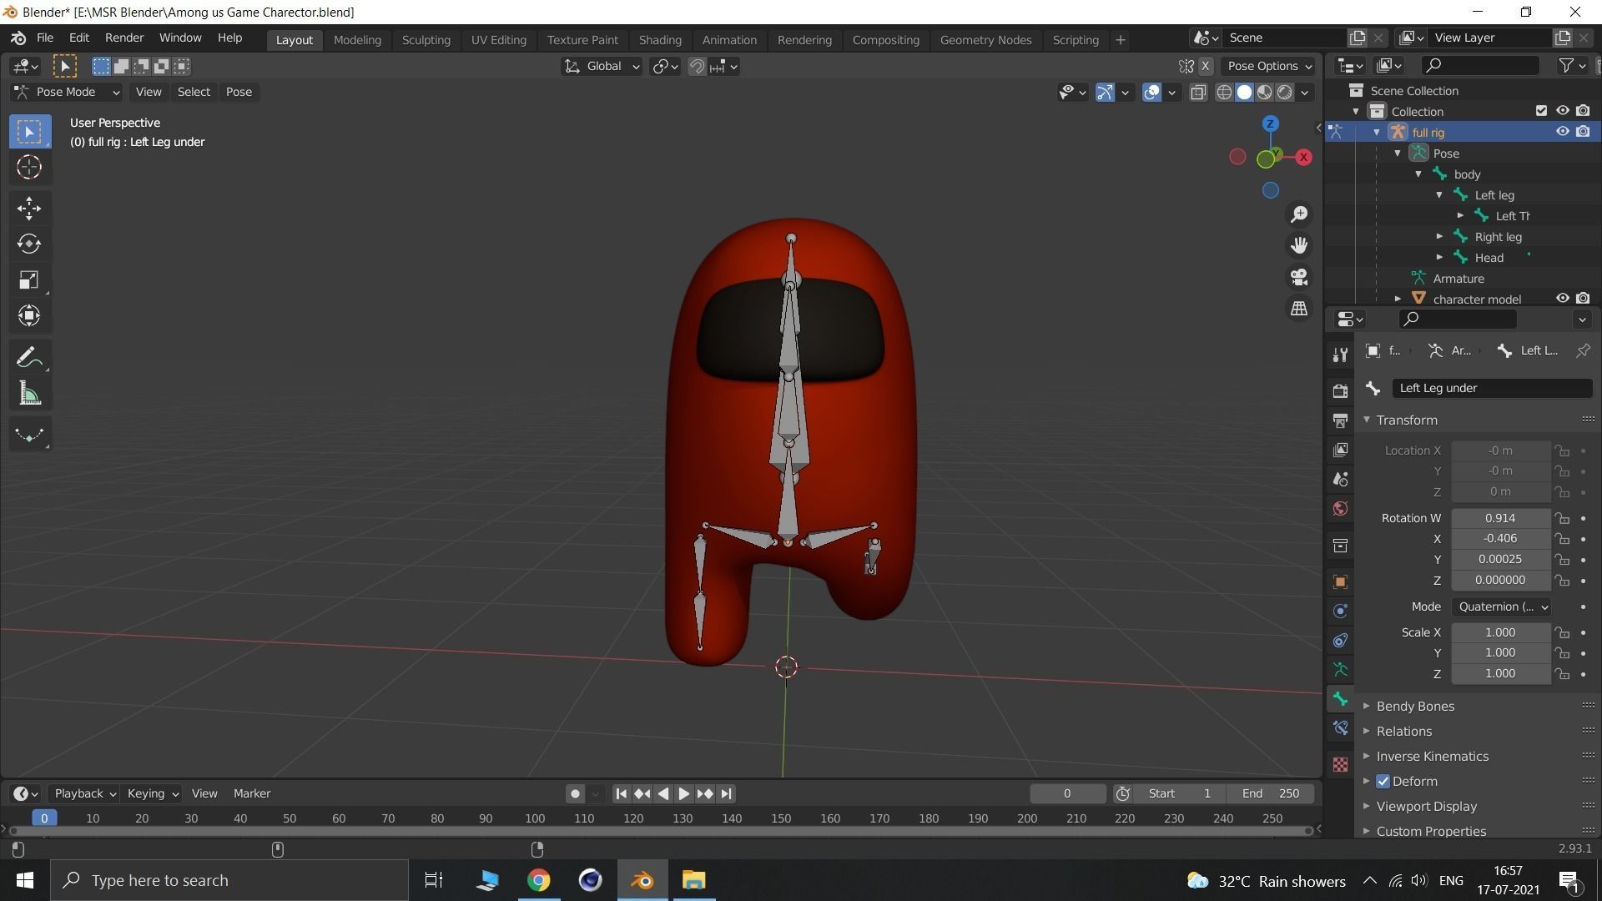Click the pan view hand icon
Screen dimensions: 1602x901
(1299, 245)
